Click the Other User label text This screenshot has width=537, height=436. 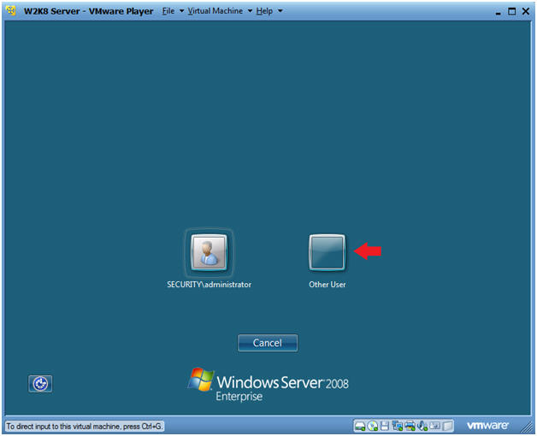327,285
